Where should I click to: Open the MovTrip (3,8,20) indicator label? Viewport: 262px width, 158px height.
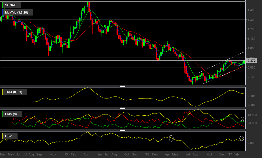16,12
